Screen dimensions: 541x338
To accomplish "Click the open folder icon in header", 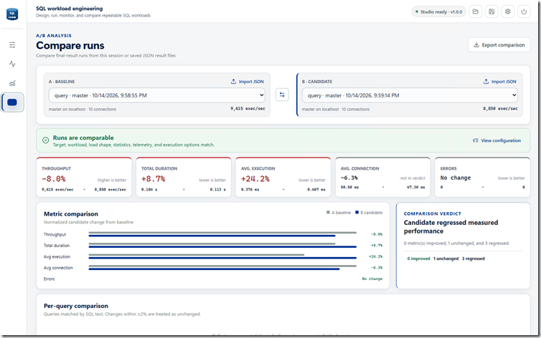I will tap(476, 11).
